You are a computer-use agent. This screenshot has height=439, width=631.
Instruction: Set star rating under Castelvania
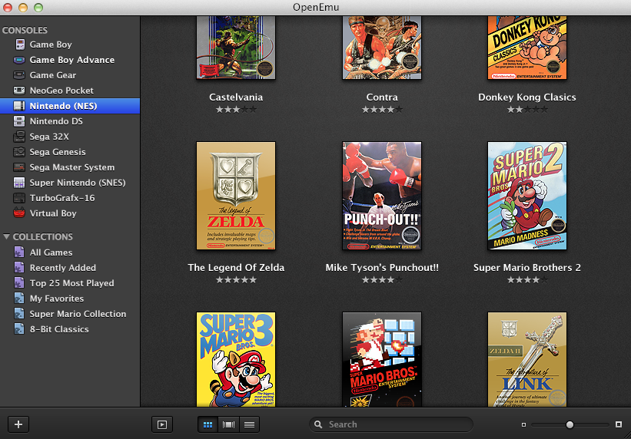tap(236, 109)
